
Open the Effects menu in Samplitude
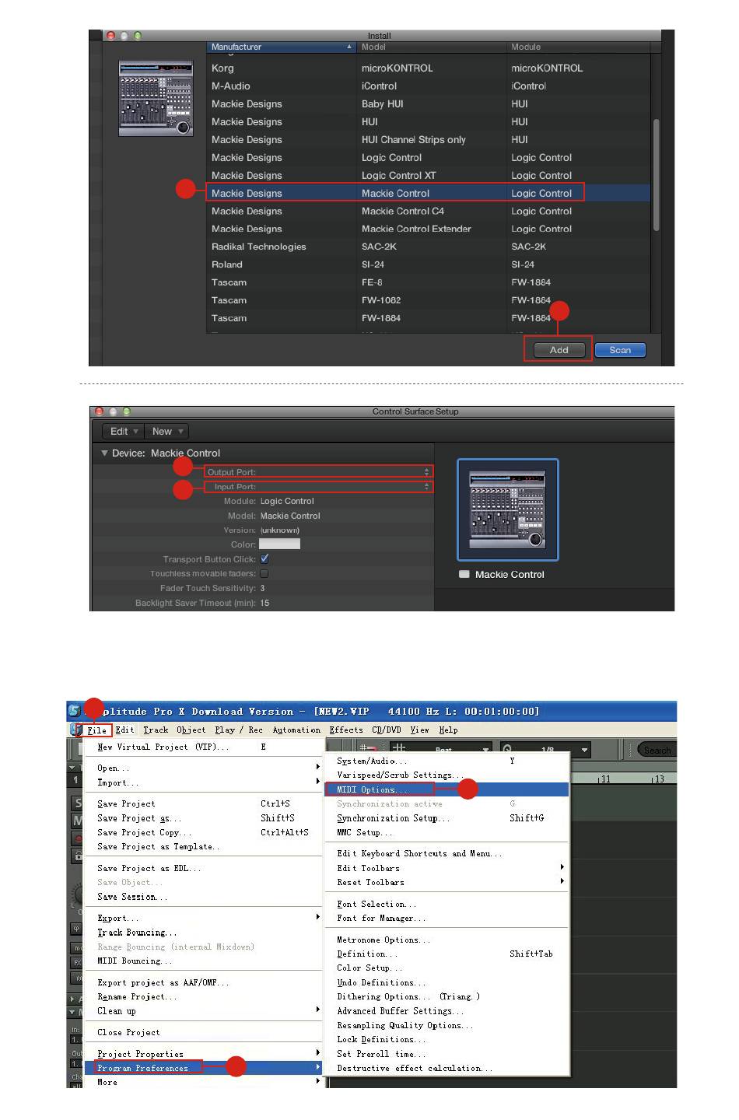(x=346, y=730)
